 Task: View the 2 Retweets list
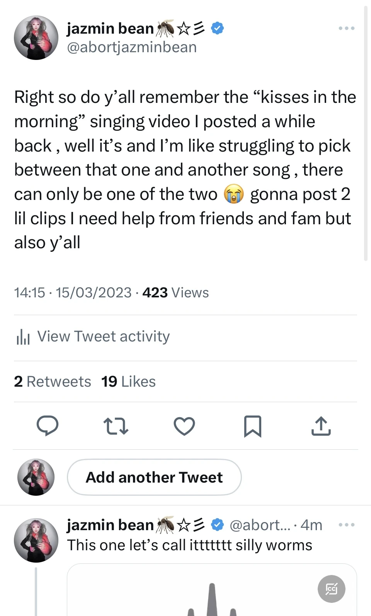point(53,382)
